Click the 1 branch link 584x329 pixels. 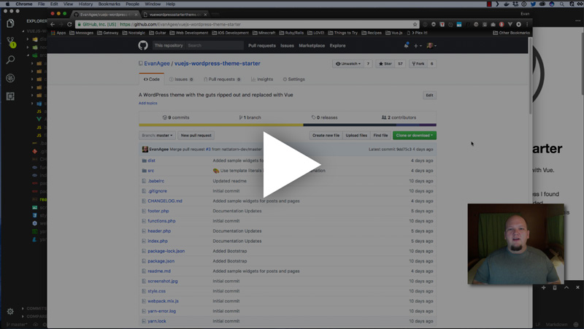coord(250,117)
